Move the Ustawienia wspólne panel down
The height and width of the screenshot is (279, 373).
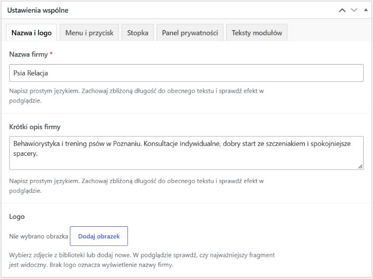click(354, 10)
